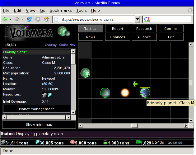This screenshot has height=155, width=196.
Task: Click the population value 2,201,379
Action: coord(62,68)
